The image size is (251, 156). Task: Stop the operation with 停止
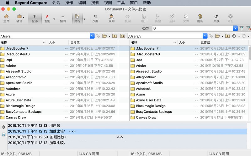click(230, 18)
